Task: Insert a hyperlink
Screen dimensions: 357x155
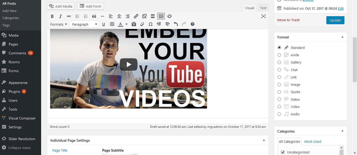Action: [x=136, y=16]
